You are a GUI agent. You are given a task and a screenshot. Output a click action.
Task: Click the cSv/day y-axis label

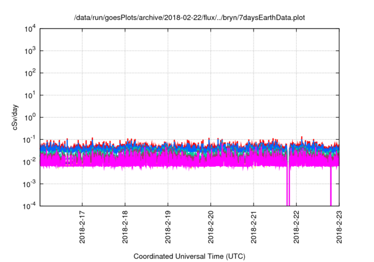15,117
